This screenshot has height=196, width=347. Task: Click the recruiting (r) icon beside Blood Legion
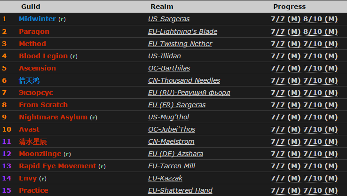coord(74,56)
